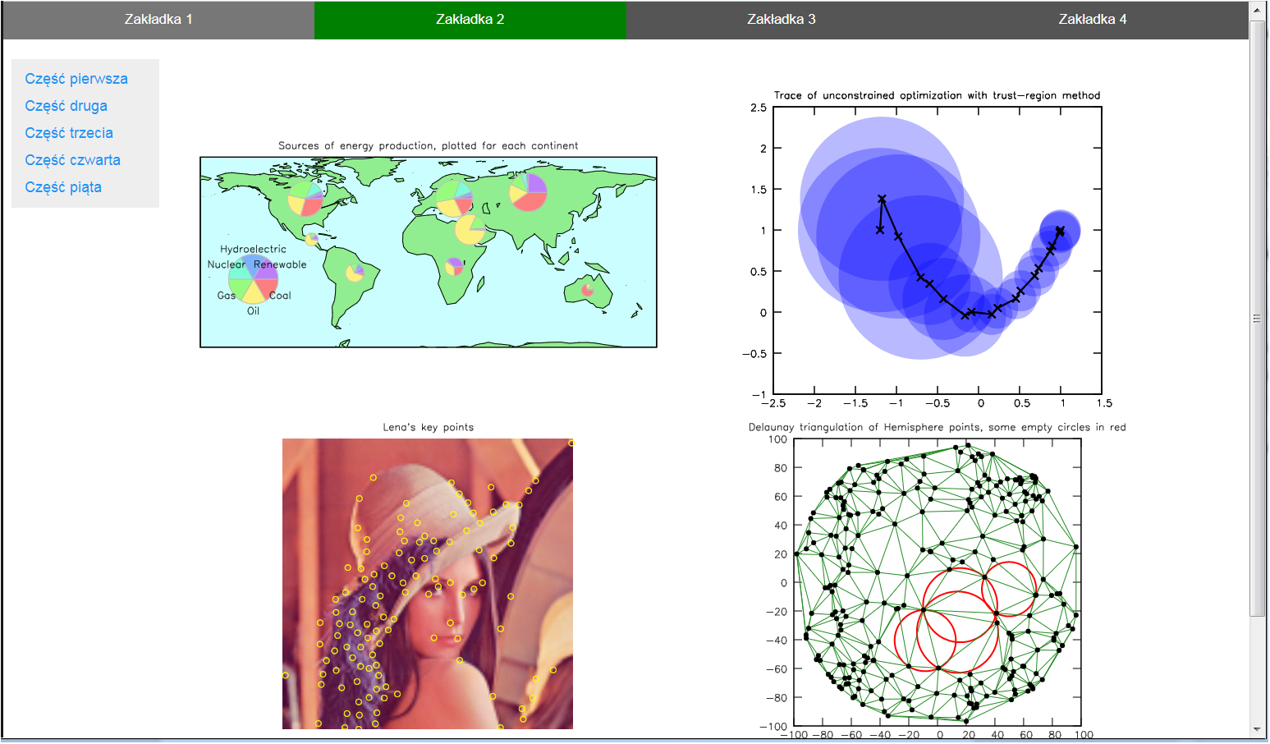
Task: Click the legend pie chart on map
Action: pos(253,279)
